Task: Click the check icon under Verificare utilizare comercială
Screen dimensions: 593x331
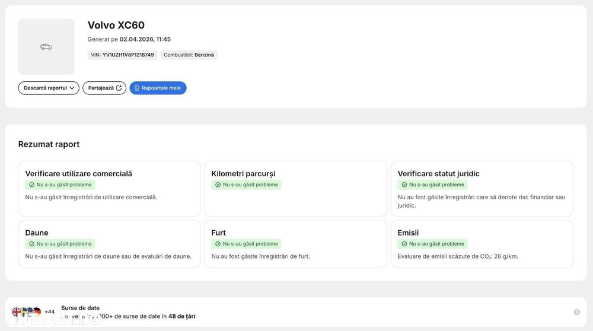Action: click(x=32, y=184)
